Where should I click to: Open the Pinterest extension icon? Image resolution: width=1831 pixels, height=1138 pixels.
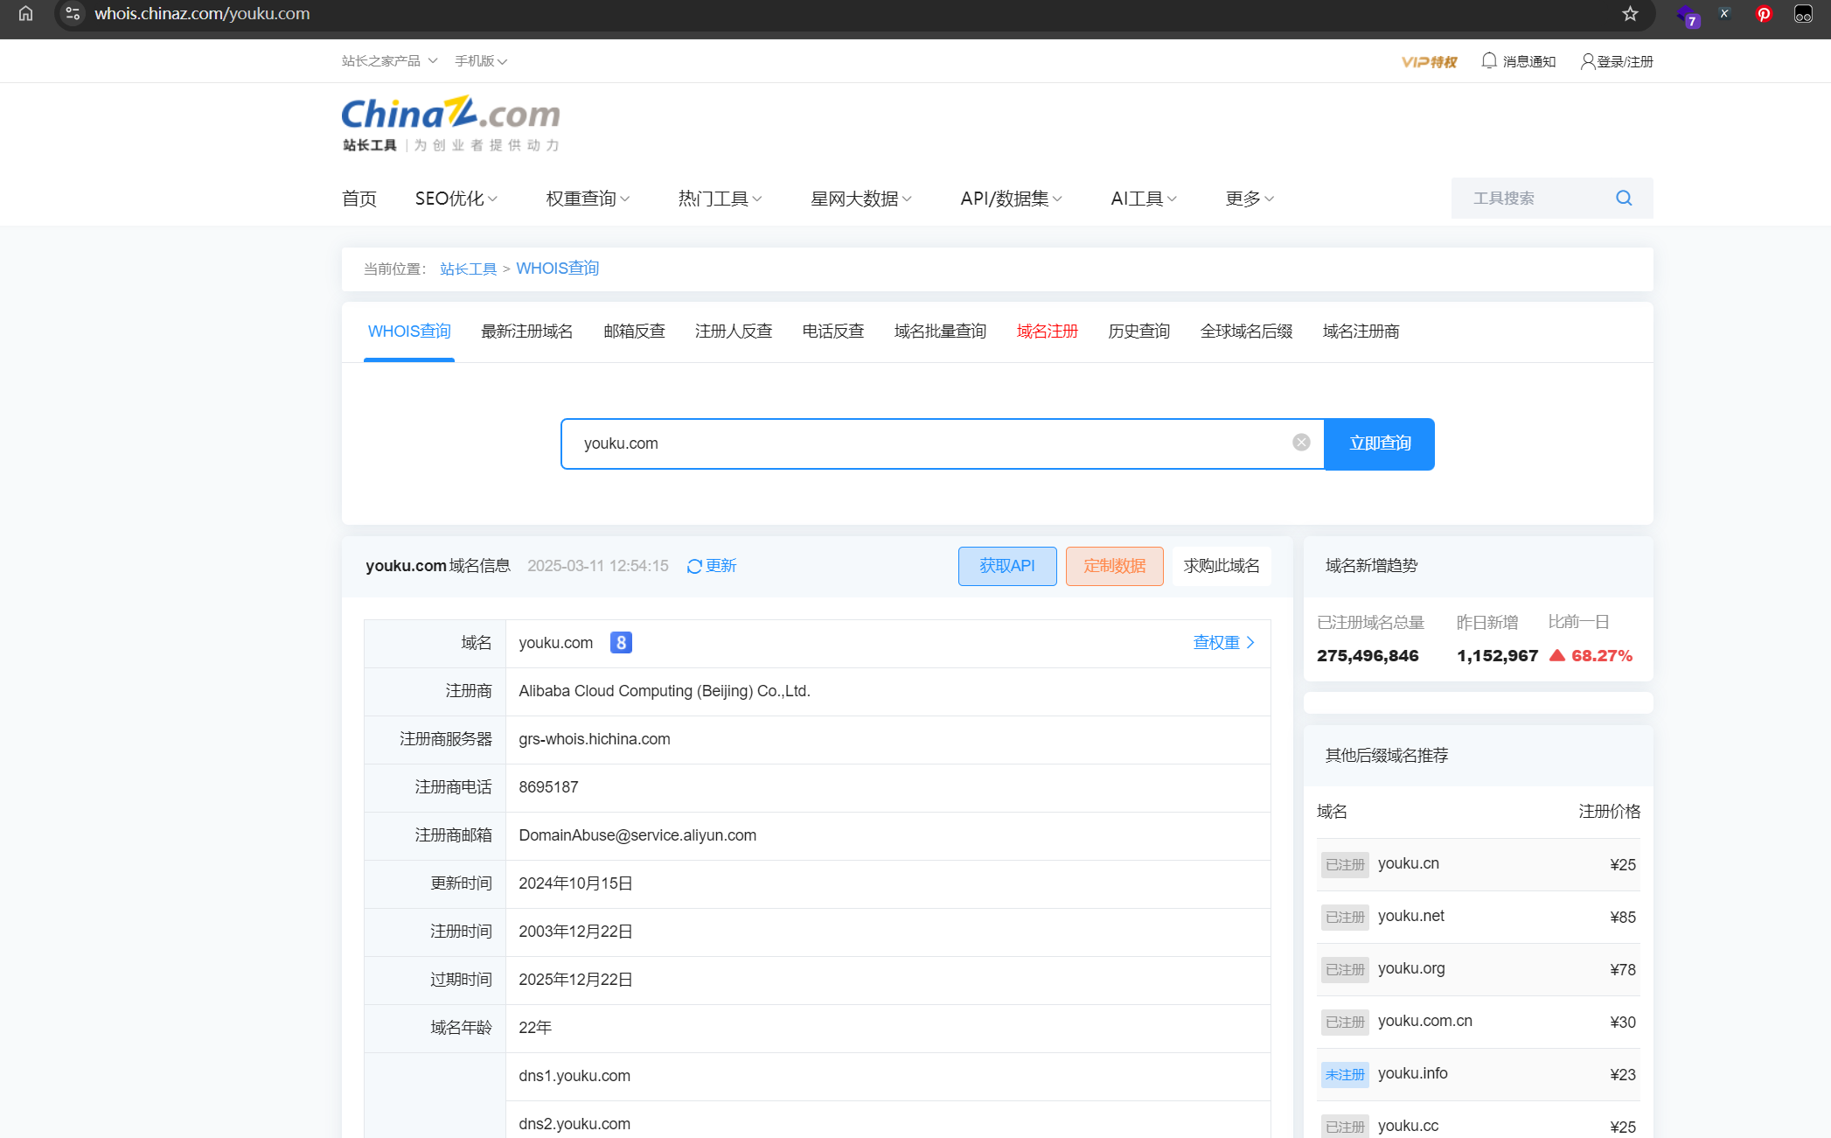(1764, 14)
